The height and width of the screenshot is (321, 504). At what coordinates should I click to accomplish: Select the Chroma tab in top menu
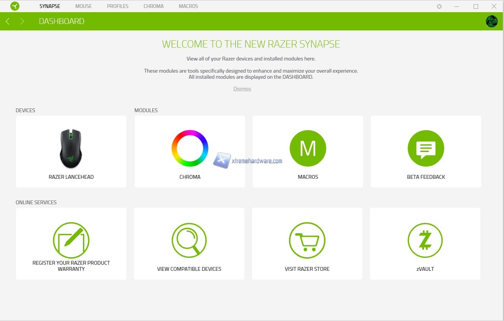click(153, 6)
